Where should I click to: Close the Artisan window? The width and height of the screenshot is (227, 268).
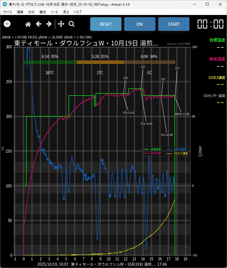pos(220,4)
